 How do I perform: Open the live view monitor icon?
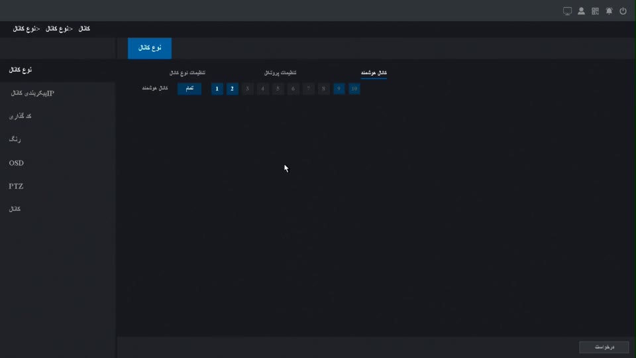click(567, 11)
